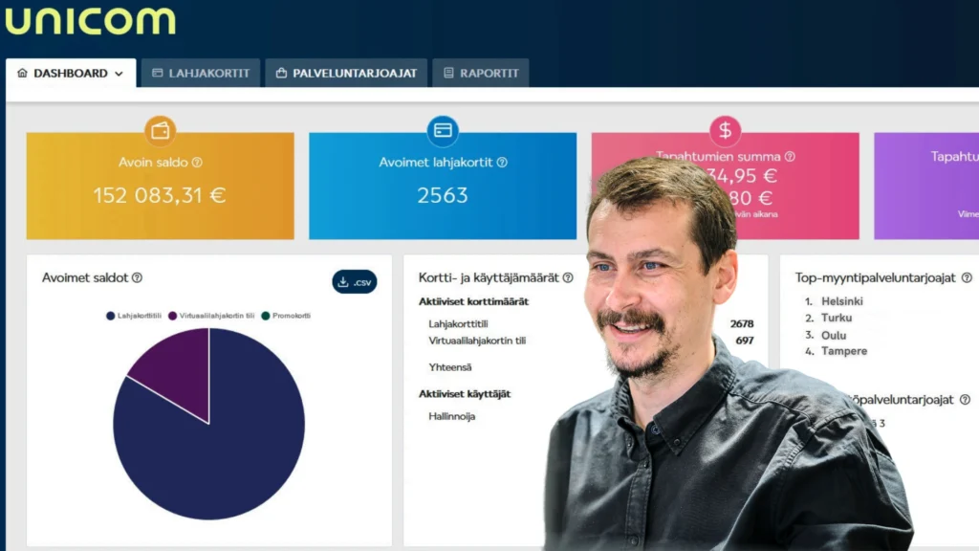This screenshot has height=551, width=979.
Task: Click the unicom logo
Action: pyautogui.click(x=89, y=21)
